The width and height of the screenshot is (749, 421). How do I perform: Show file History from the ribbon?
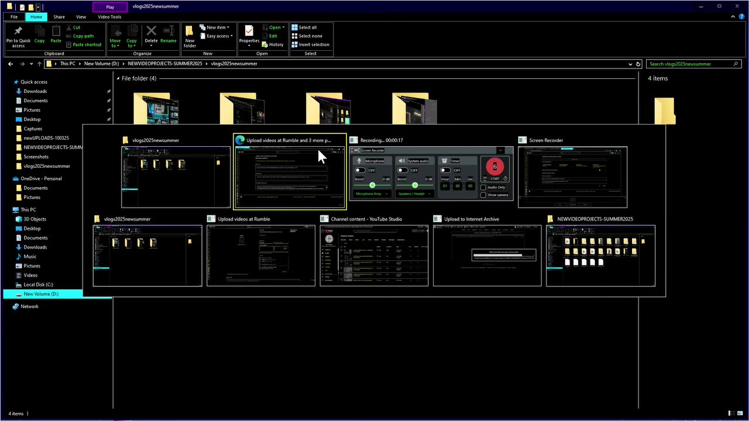click(273, 44)
